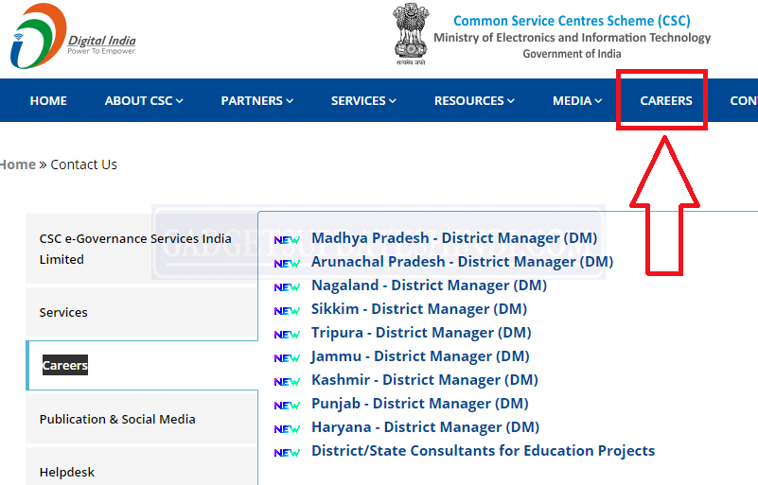The height and width of the screenshot is (485, 758).
Task: Open Arunachal Pradesh - District Manager (DM) link
Action: coord(462,261)
